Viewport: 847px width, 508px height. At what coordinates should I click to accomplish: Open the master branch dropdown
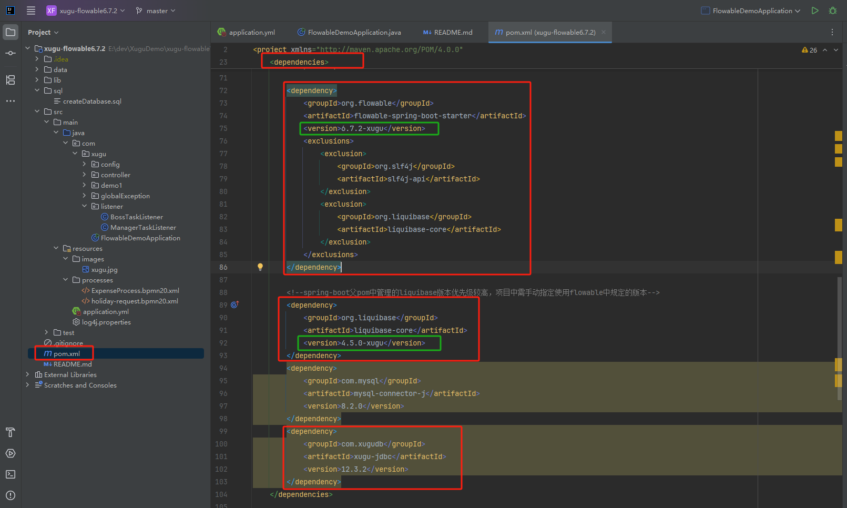click(x=156, y=11)
